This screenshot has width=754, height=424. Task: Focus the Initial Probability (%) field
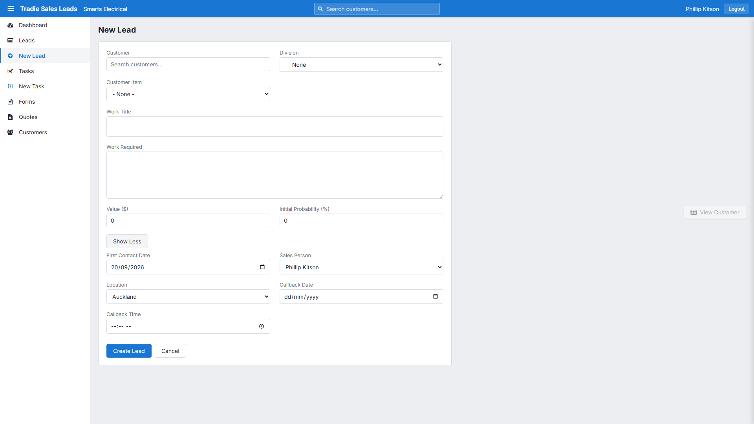(x=361, y=221)
